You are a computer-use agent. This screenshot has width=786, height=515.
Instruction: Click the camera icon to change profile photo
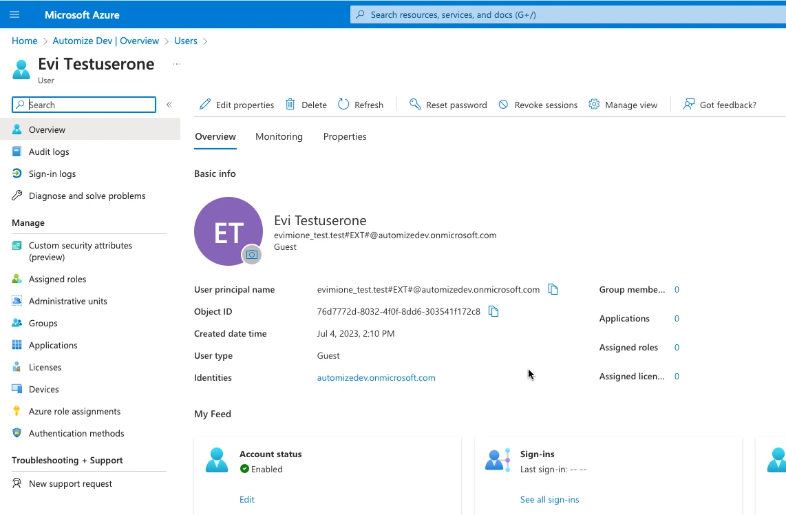[x=252, y=255]
